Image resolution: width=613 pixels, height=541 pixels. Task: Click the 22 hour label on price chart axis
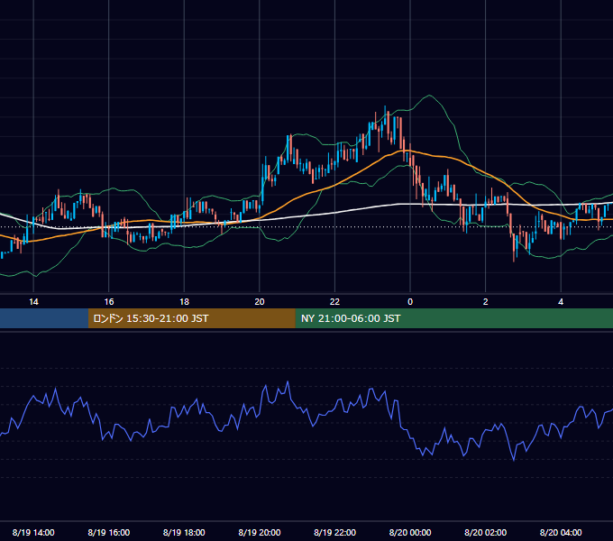click(334, 302)
